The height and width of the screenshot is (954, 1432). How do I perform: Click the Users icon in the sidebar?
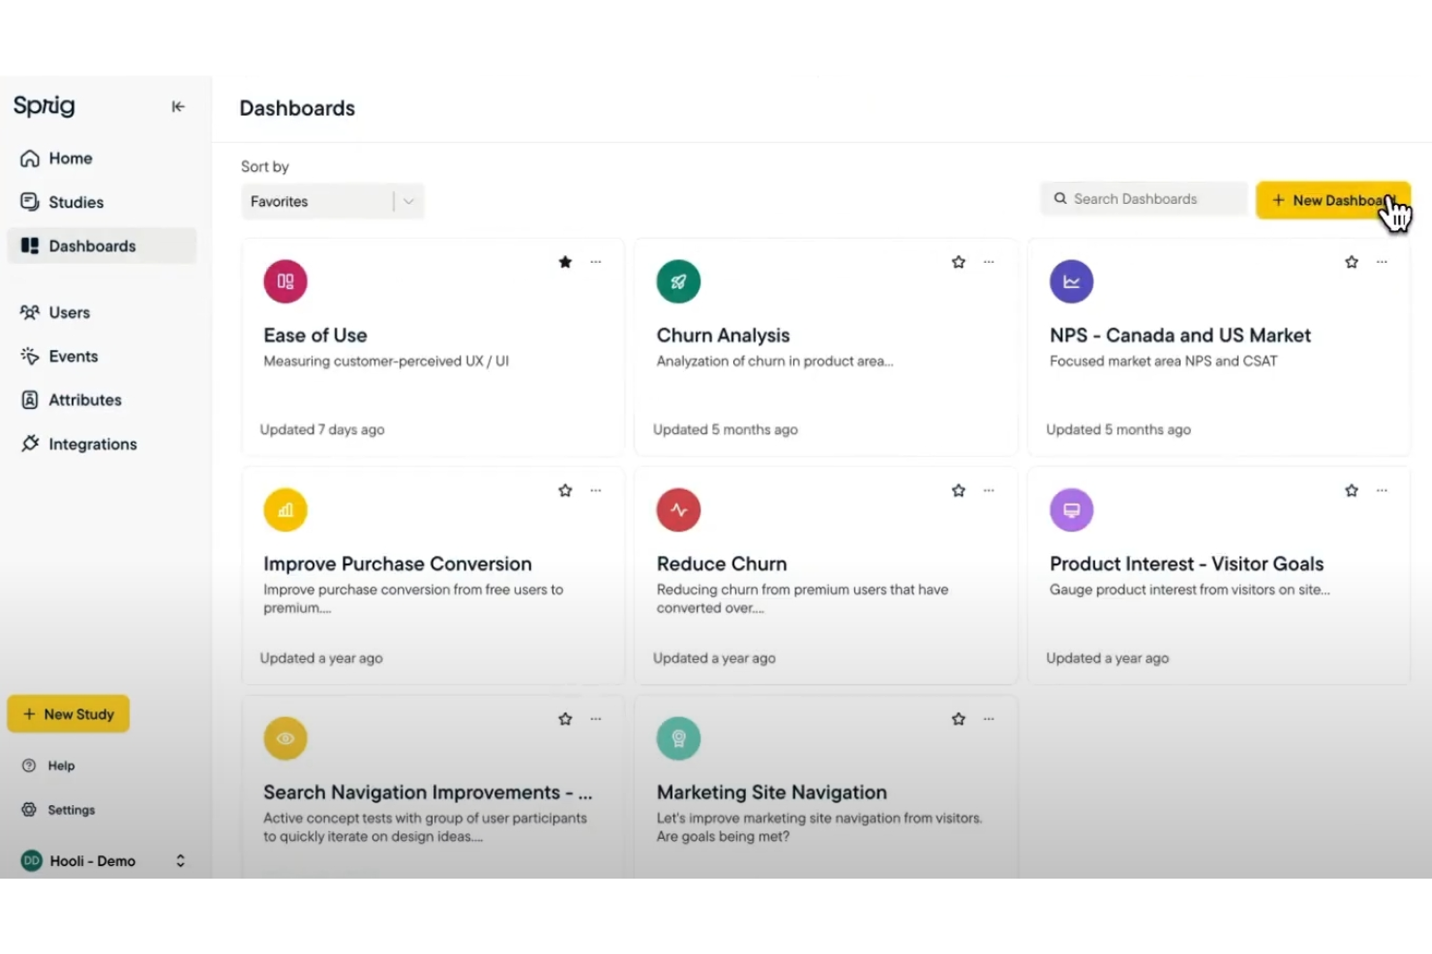(x=30, y=312)
